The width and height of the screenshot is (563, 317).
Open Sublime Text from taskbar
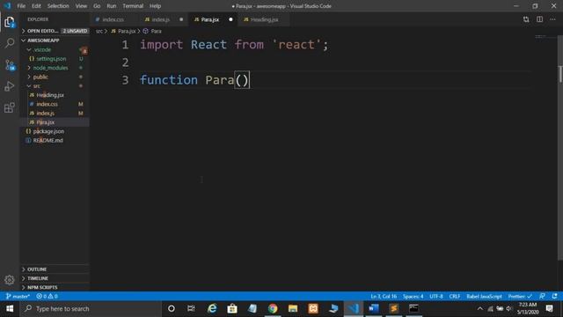pos(393,308)
